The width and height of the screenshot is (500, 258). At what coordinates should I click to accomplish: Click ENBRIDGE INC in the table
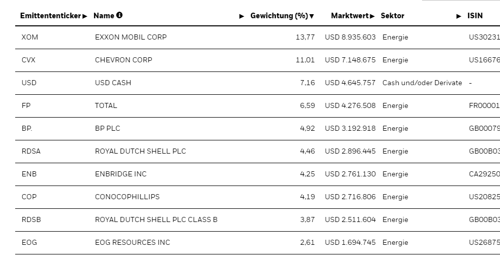120,174
